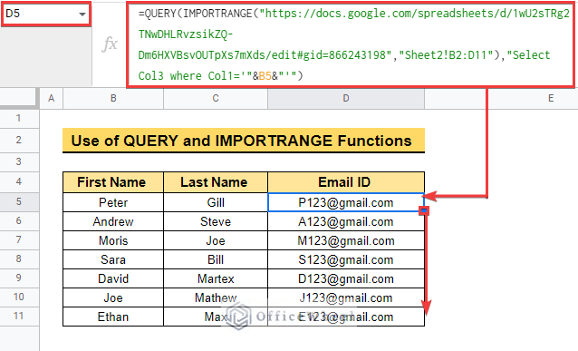The image size is (578, 351).
Task: Select cell containing 'Peter'
Action: coord(113,202)
